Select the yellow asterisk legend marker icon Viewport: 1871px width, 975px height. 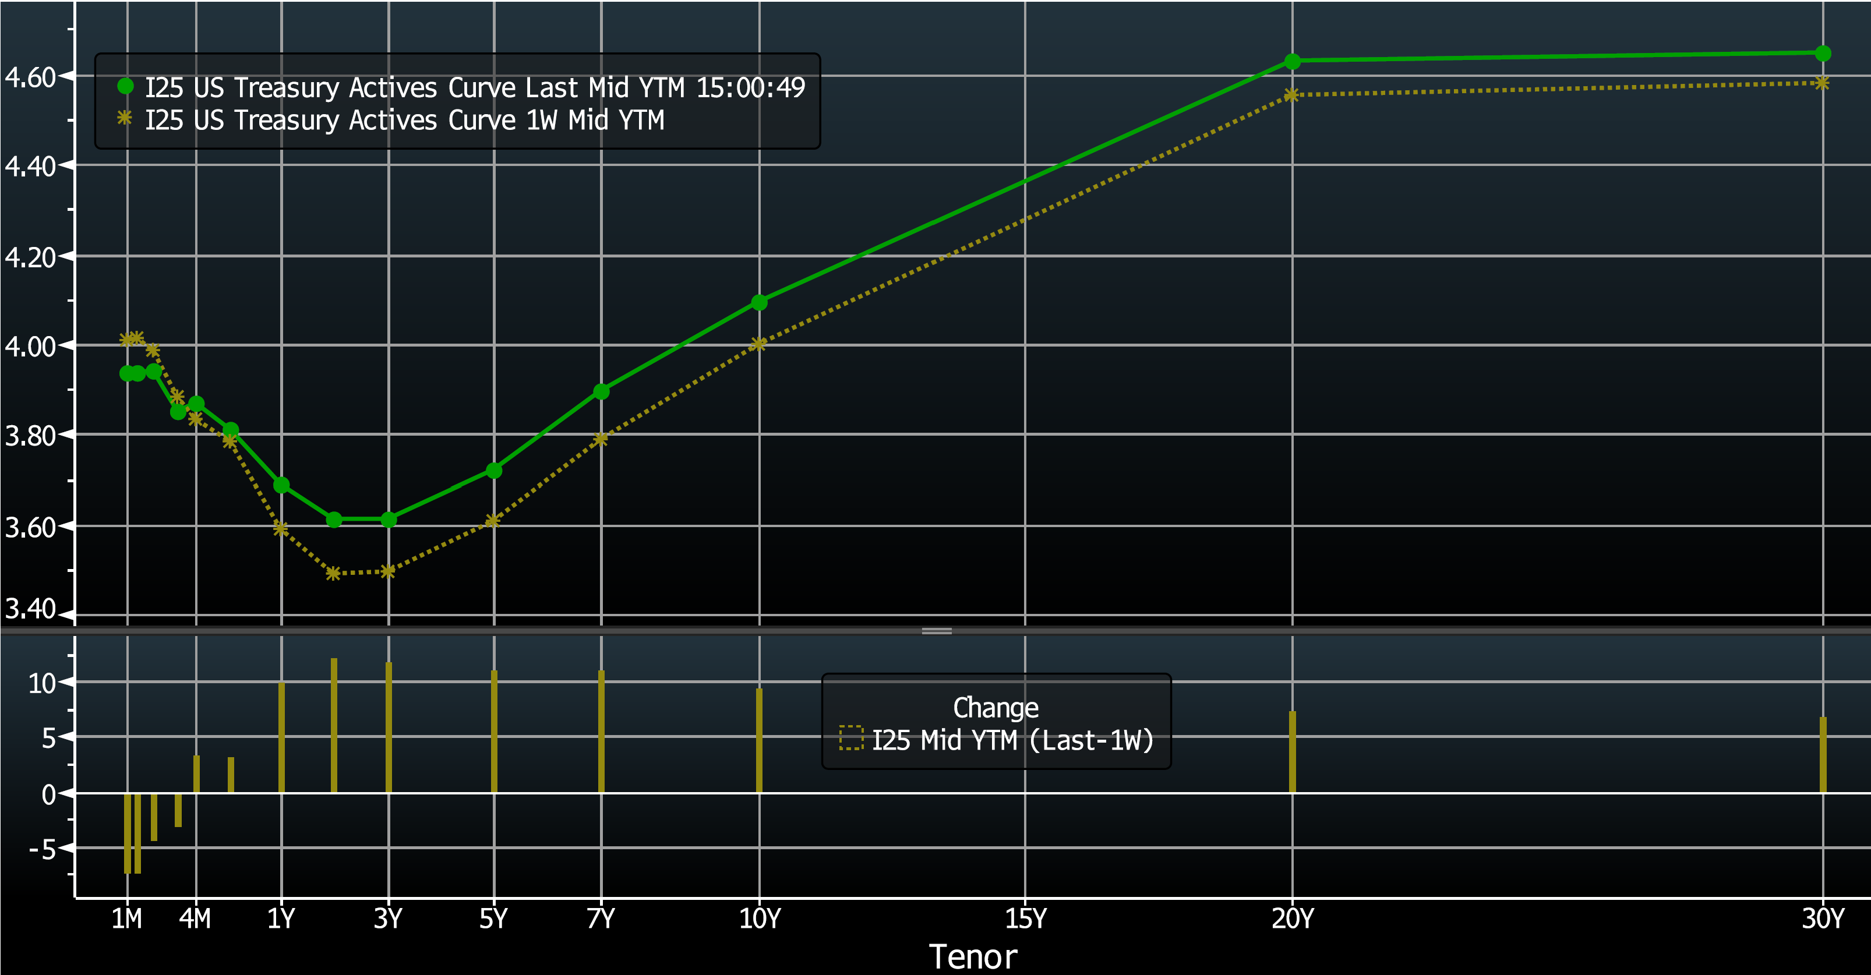coord(125,119)
